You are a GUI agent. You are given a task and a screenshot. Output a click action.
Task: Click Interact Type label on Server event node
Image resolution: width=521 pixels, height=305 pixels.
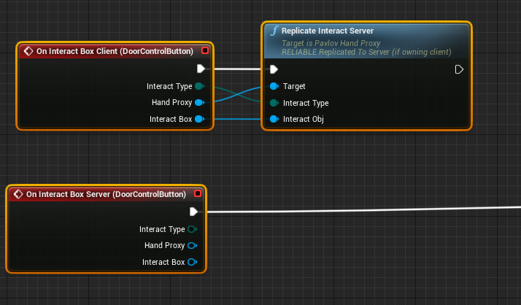point(162,229)
